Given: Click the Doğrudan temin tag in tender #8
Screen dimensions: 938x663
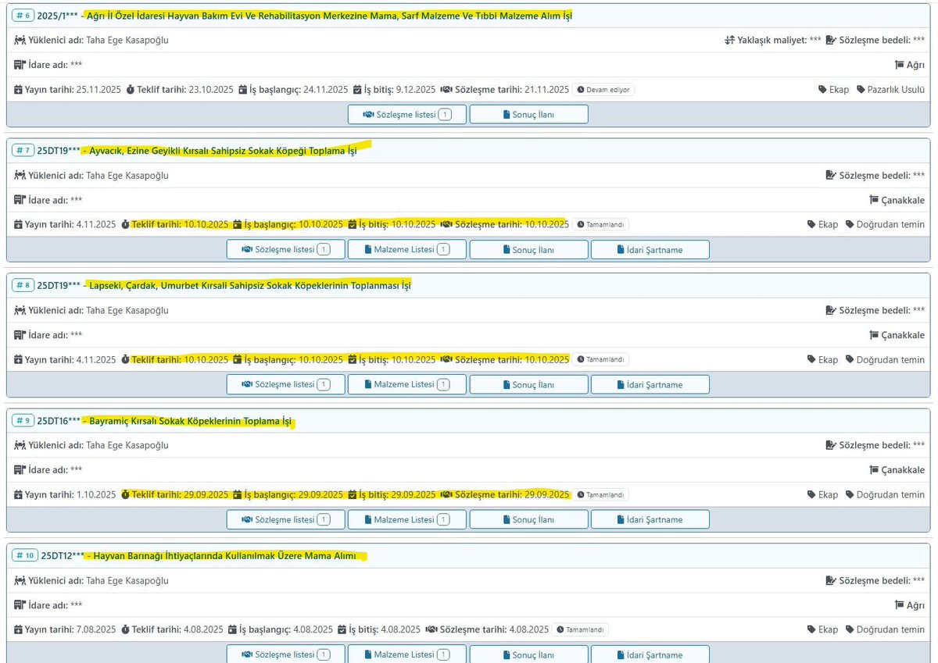Looking at the screenshot, I should pos(885,360).
